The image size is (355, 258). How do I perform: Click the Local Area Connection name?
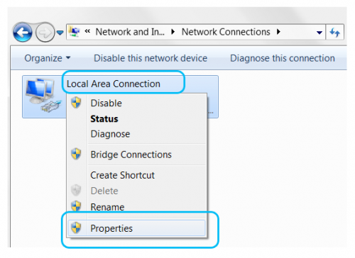(114, 84)
